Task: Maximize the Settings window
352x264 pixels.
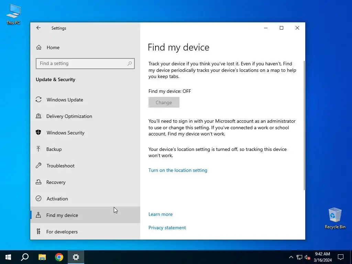Action: pos(282,28)
